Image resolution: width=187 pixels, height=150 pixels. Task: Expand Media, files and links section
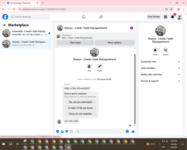point(160,75)
